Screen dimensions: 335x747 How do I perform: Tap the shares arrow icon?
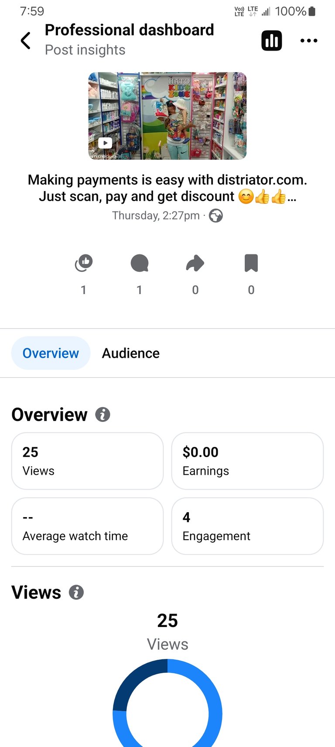coord(195,263)
